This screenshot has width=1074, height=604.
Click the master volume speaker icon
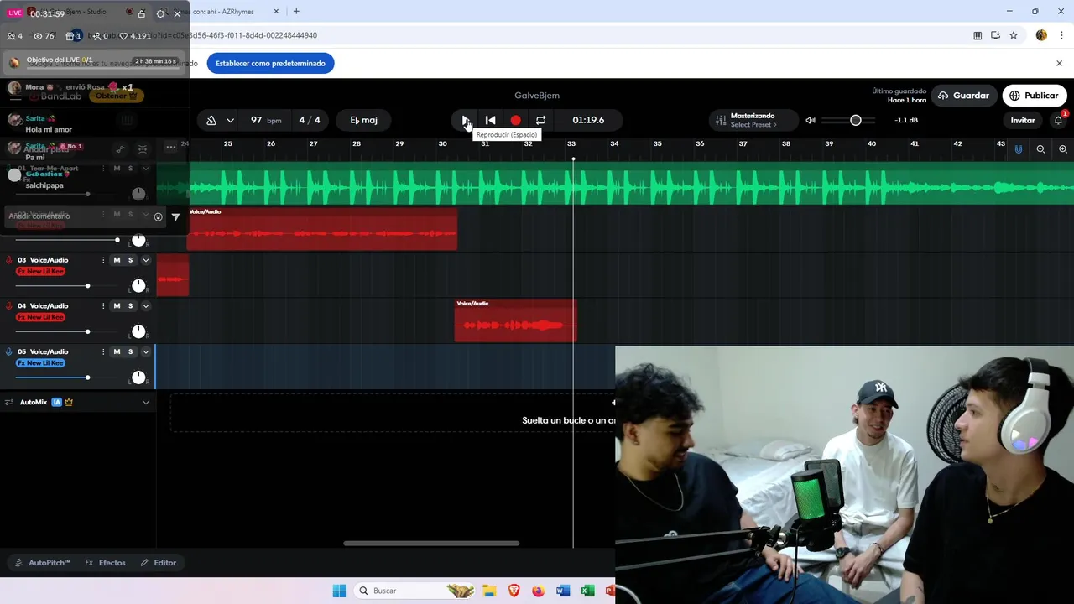tap(811, 120)
